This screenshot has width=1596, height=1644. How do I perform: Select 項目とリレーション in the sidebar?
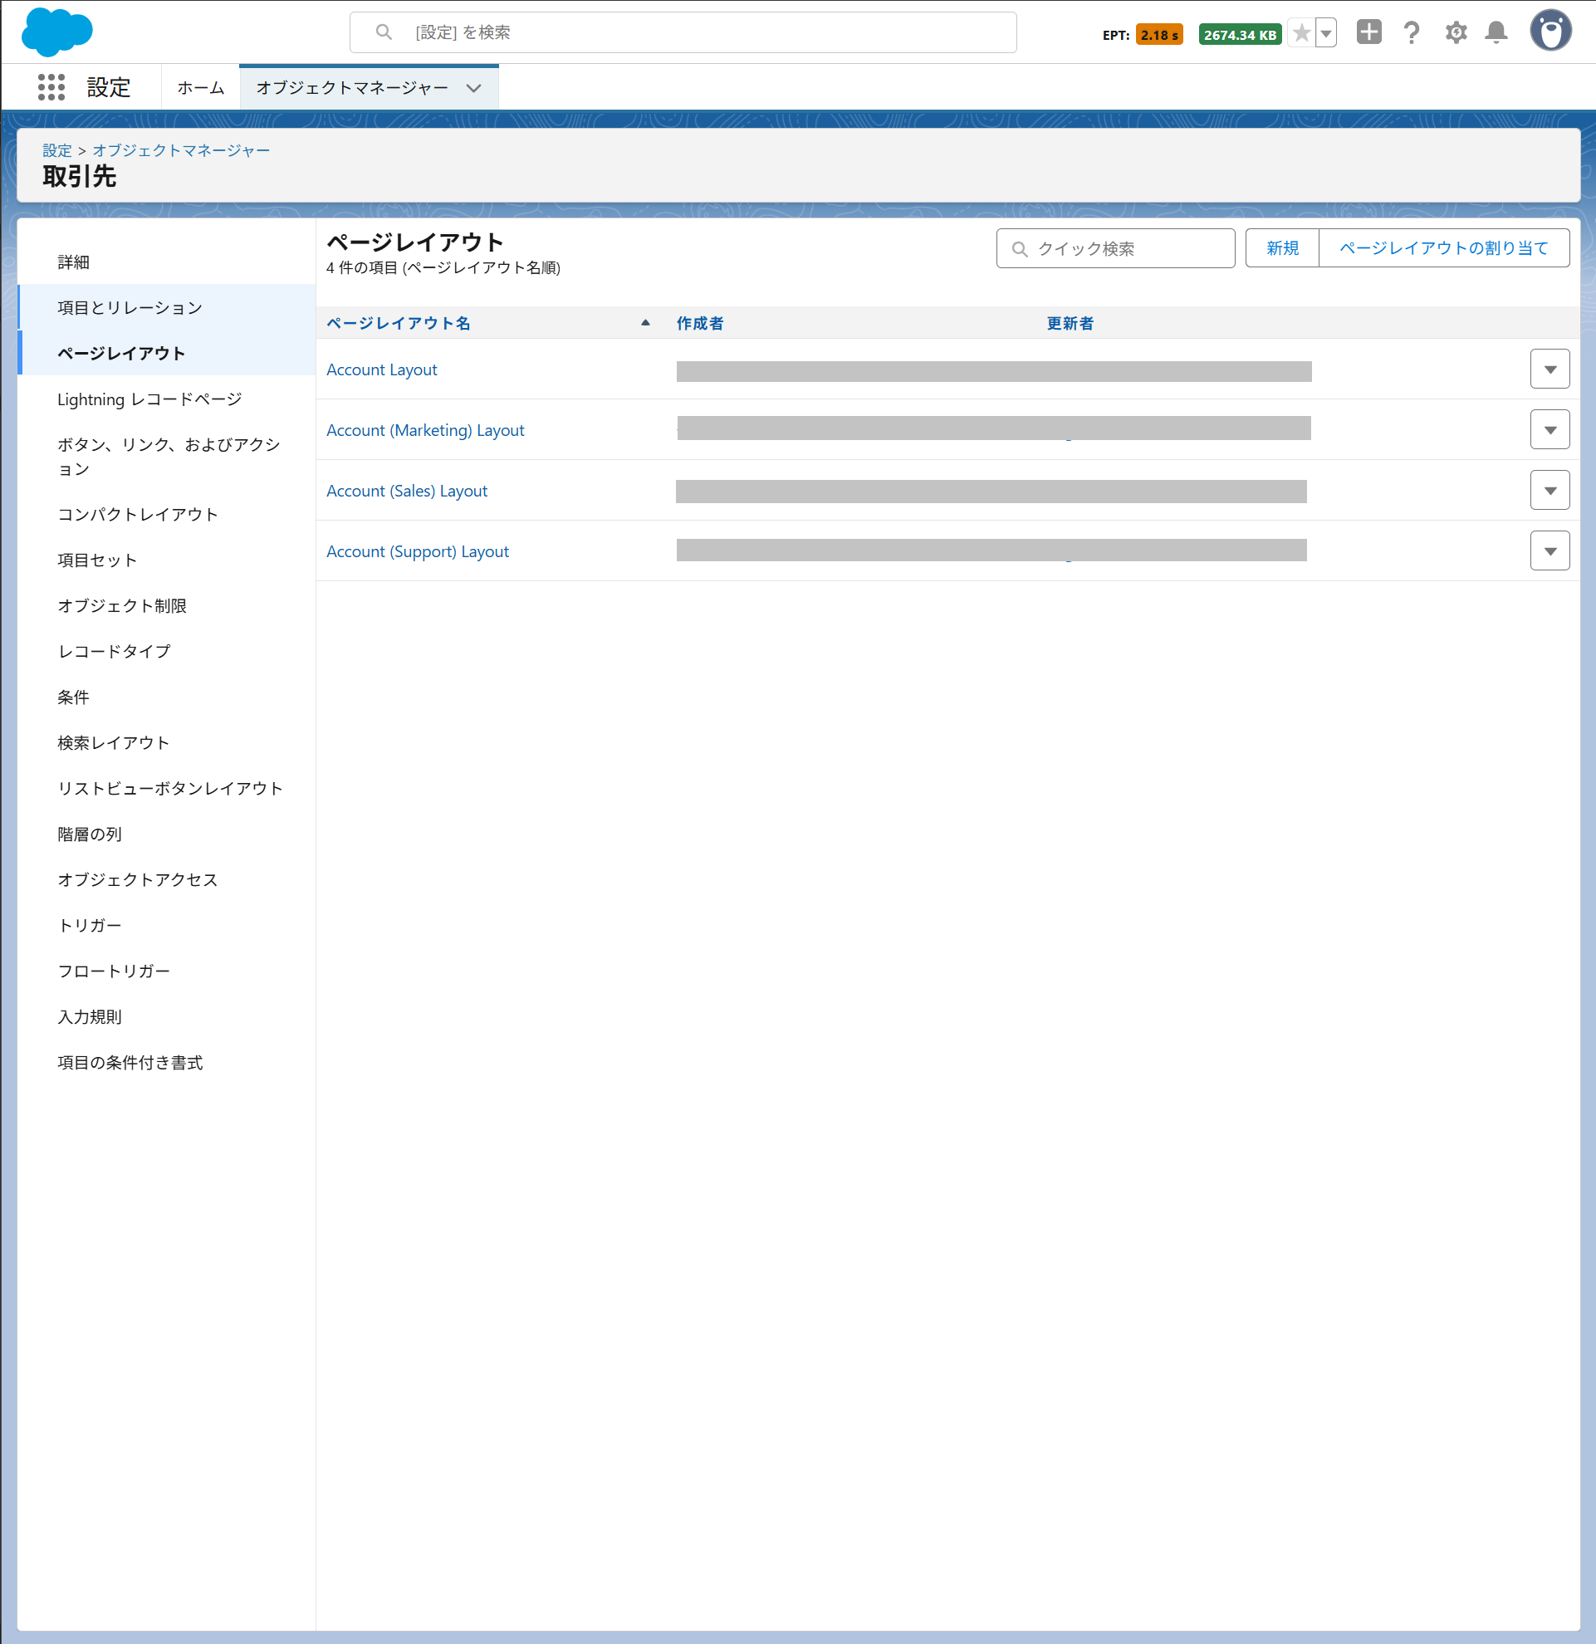pos(130,308)
